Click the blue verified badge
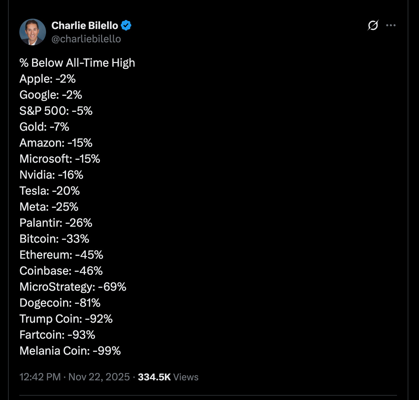This screenshot has width=419, height=400. pyautogui.click(x=126, y=25)
